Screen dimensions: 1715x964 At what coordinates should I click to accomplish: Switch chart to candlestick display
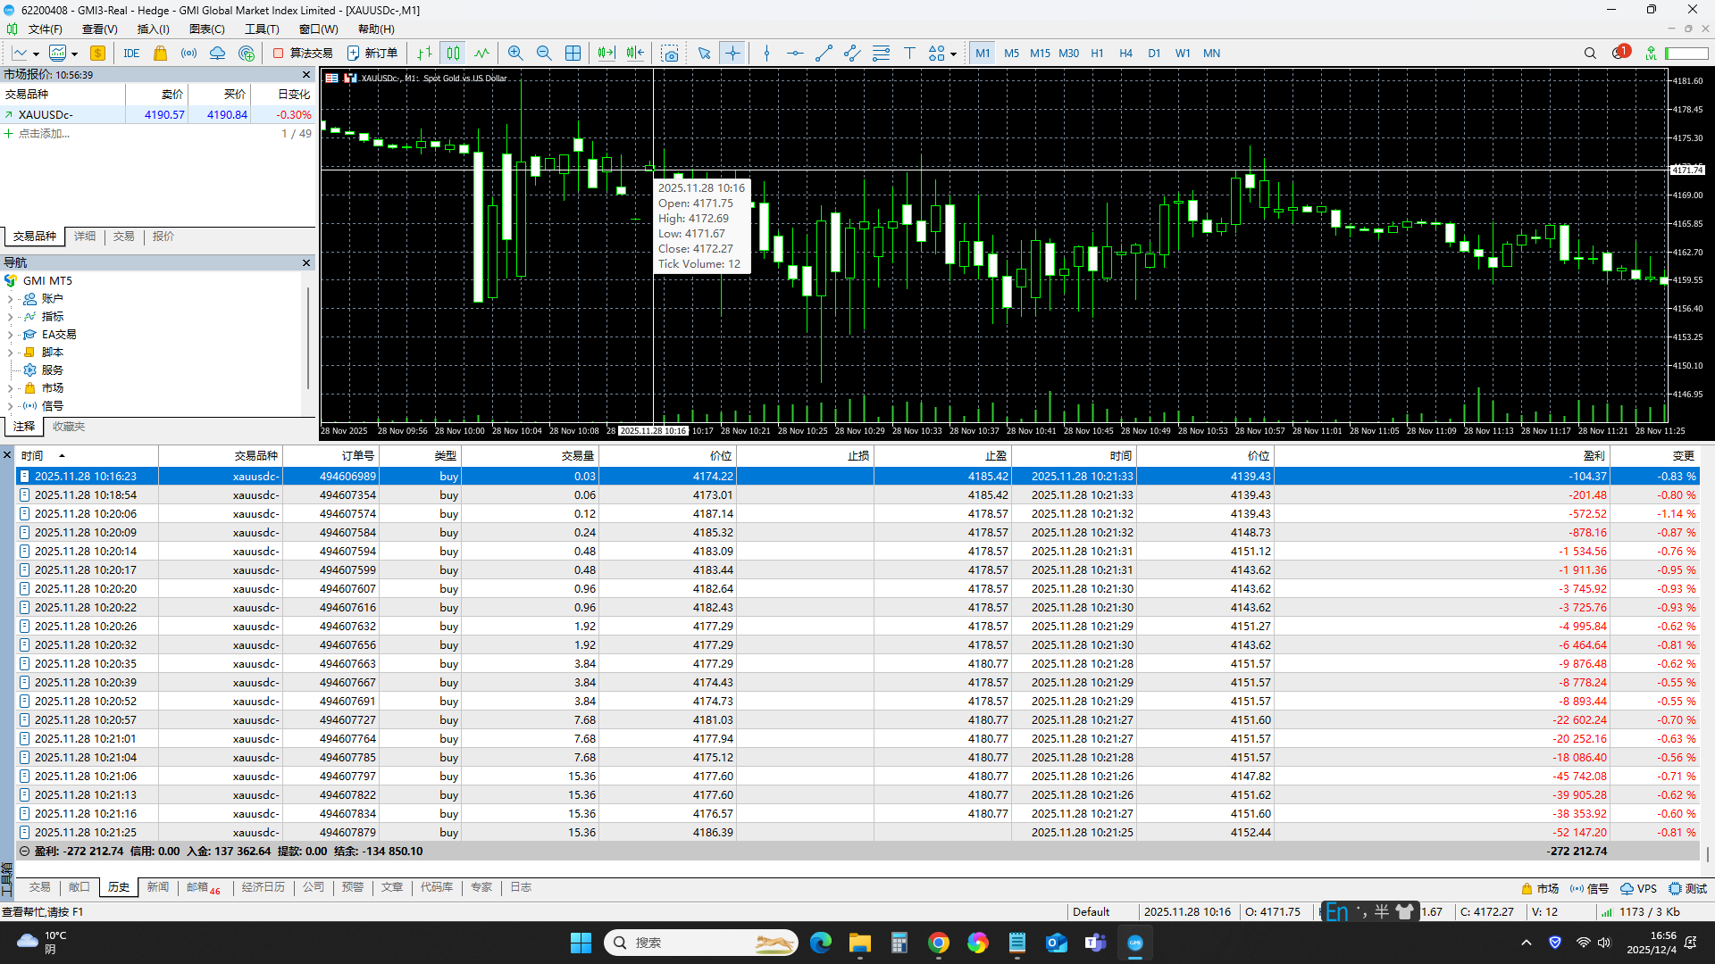453,54
